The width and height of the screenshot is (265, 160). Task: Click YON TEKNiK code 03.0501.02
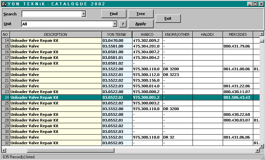pos(113,63)
